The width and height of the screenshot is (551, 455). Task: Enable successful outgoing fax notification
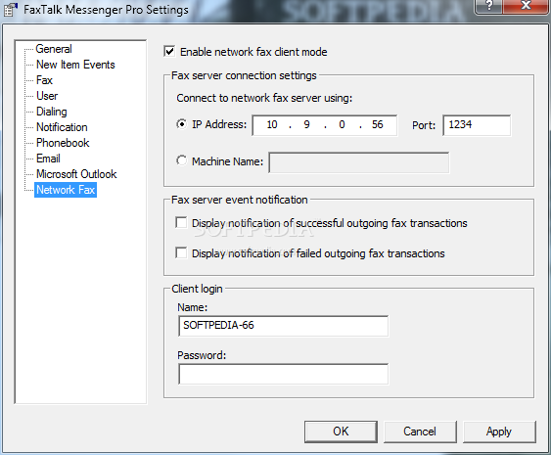pos(181,223)
